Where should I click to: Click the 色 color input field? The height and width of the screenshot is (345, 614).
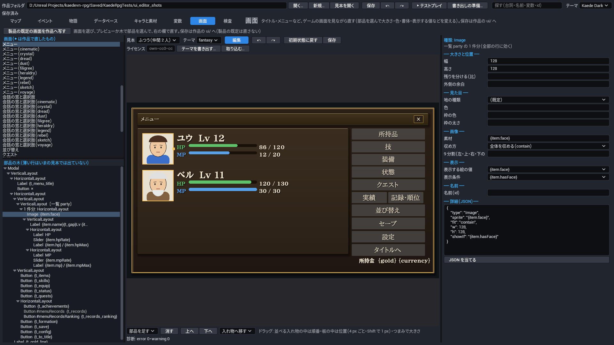point(548,108)
